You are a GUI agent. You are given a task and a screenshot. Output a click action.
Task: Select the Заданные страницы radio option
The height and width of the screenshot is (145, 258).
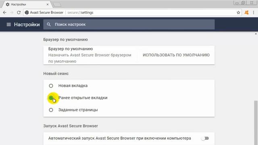[x=51, y=110]
